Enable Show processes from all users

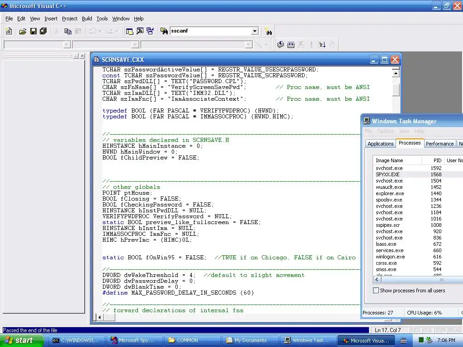[x=376, y=291]
